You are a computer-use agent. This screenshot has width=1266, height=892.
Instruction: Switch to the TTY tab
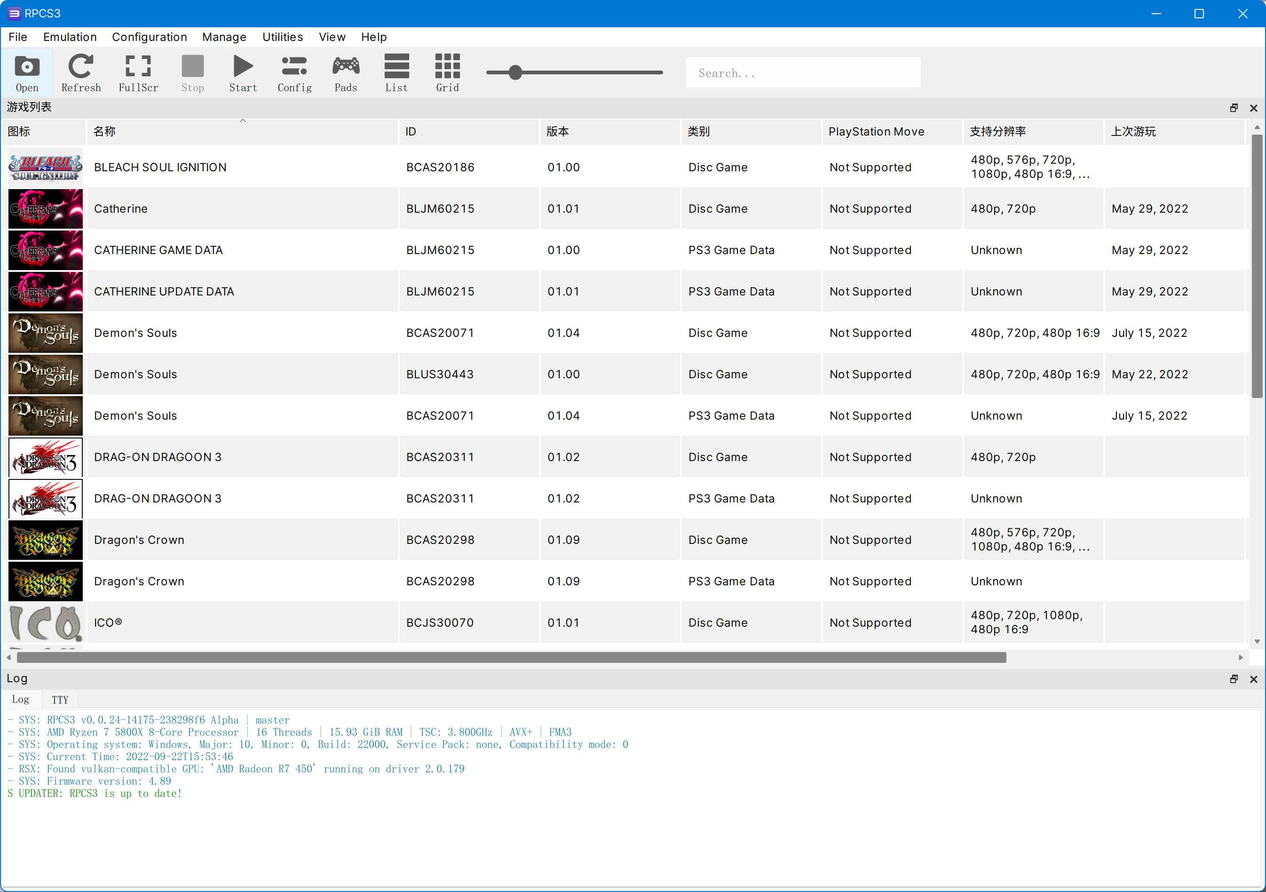tap(60, 699)
